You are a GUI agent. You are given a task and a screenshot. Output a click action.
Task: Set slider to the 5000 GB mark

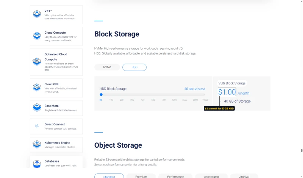coord(195,100)
